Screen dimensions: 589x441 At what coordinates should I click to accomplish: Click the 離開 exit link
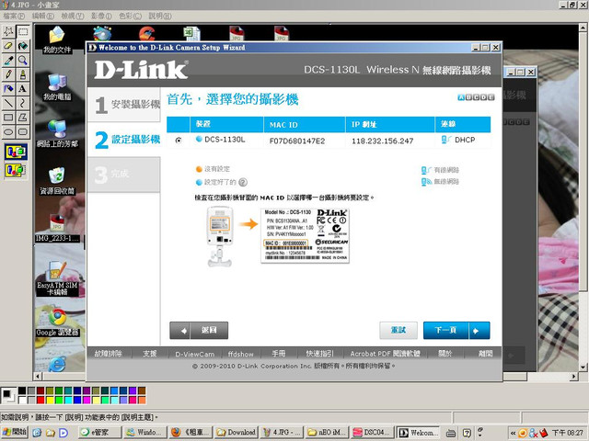[485, 354]
